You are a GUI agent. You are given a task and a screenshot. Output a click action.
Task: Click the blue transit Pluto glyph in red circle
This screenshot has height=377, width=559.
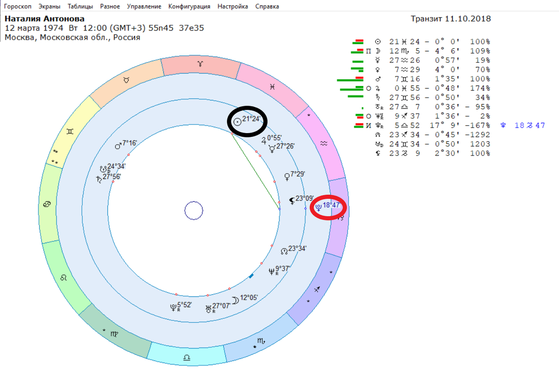click(318, 207)
